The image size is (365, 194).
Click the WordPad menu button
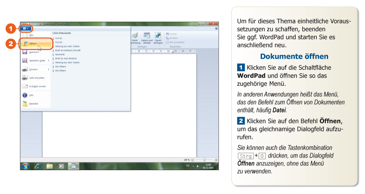pyautogui.click(x=26, y=29)
